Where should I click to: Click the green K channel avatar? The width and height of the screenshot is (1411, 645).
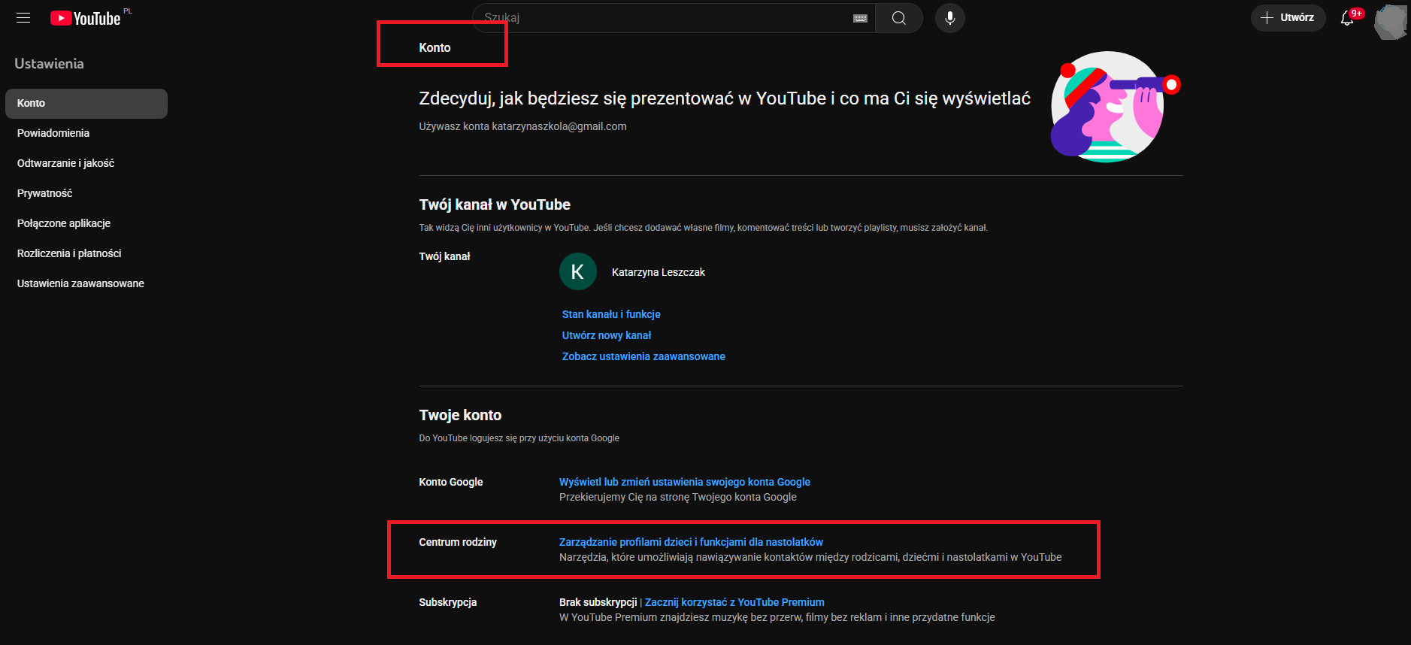pyautogui.click(x=577, y=272)
